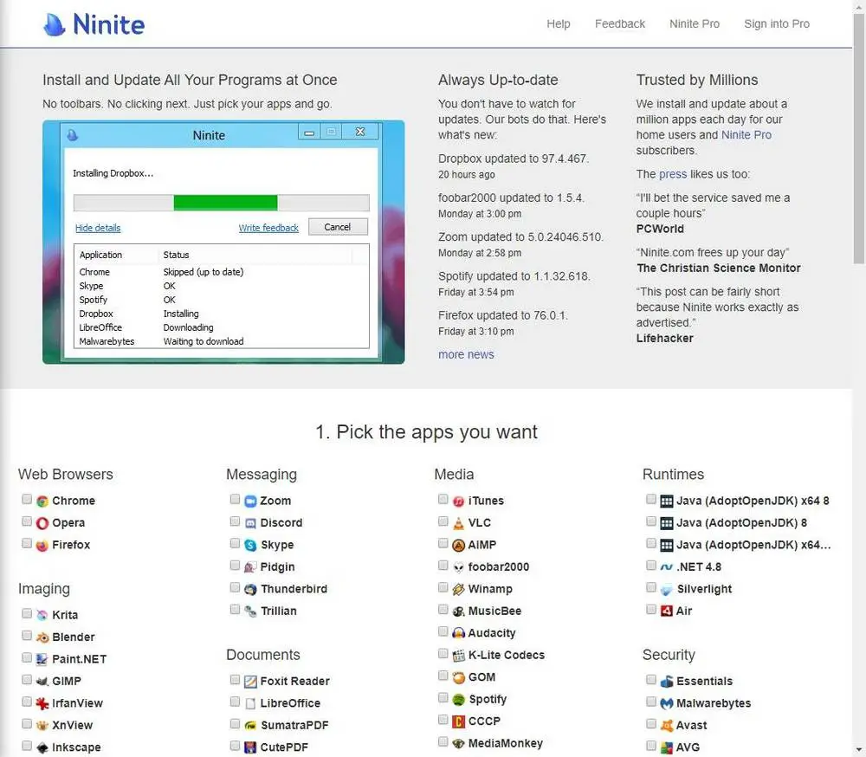Click the SumatraPDF label

click(x=294, y=726)
